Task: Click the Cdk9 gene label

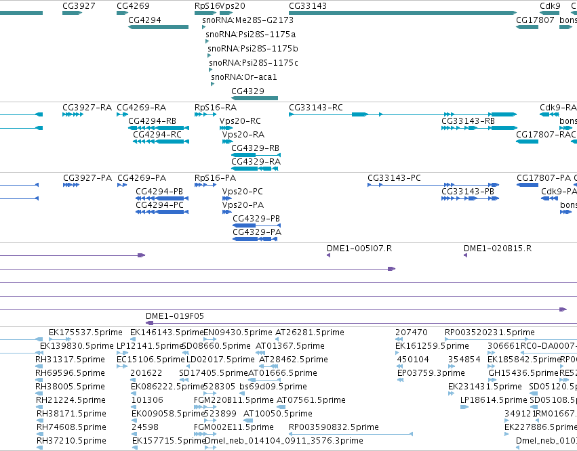Action: (550, 6)
